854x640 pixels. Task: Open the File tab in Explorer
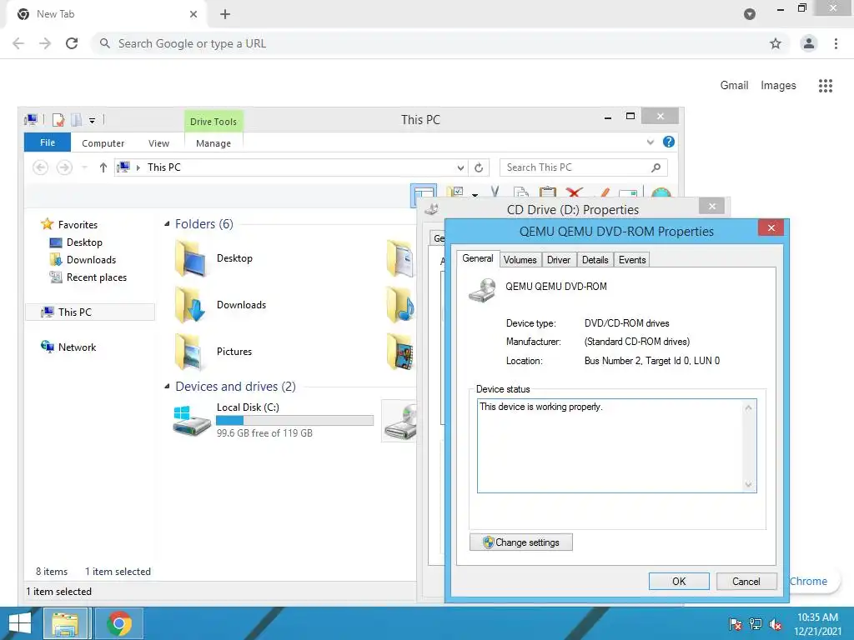click(48, 142)
